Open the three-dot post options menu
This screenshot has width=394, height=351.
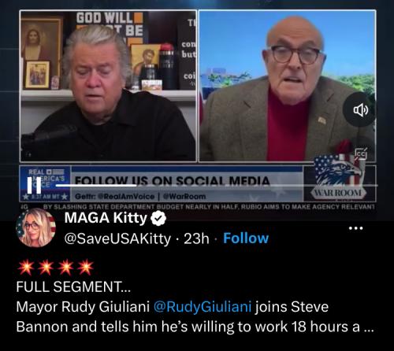pyautogui.click(x=355, y=228)
